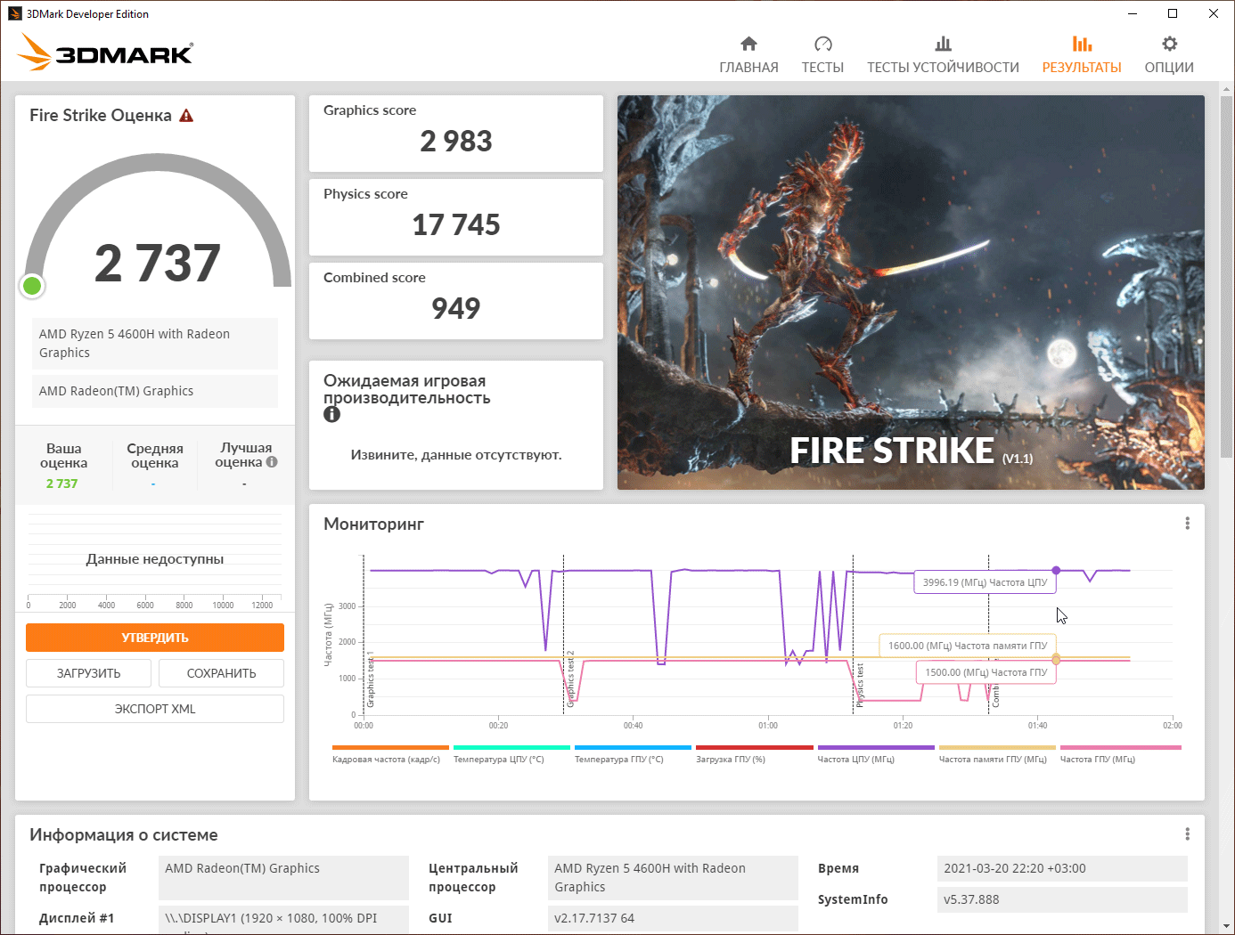Click the УТВЕРДИТЬ validate button
This screenshot has height=935, width=1235.
click(x=155, y=638)
